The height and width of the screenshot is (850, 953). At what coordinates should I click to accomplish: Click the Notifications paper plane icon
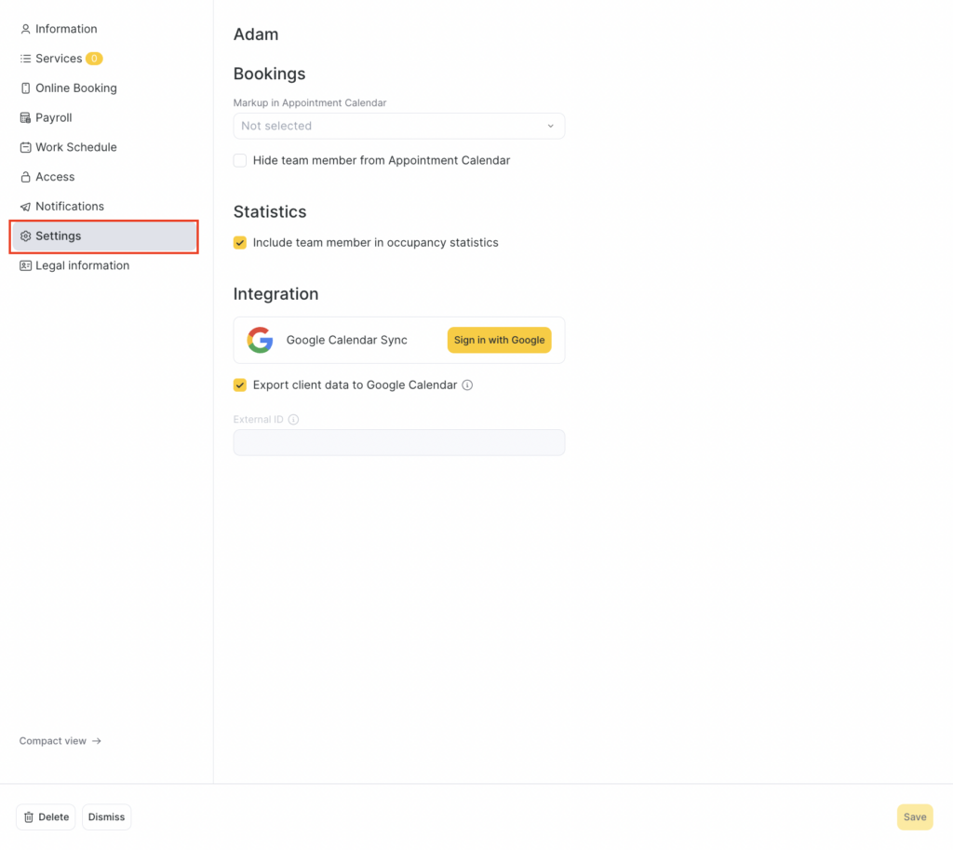26,207
